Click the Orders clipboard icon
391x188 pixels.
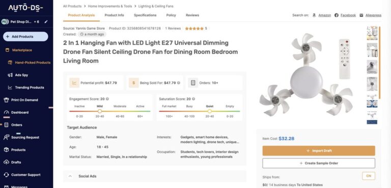pyautogui.click(x=7, y=125)
